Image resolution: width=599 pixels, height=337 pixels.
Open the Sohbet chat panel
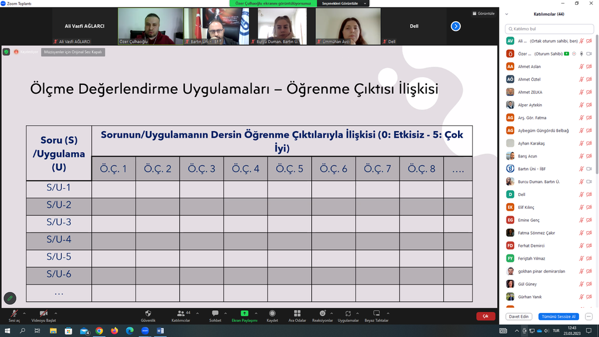pos(215,314)
